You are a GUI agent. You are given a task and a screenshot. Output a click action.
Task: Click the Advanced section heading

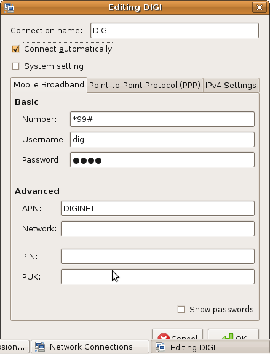pos(38,191)
